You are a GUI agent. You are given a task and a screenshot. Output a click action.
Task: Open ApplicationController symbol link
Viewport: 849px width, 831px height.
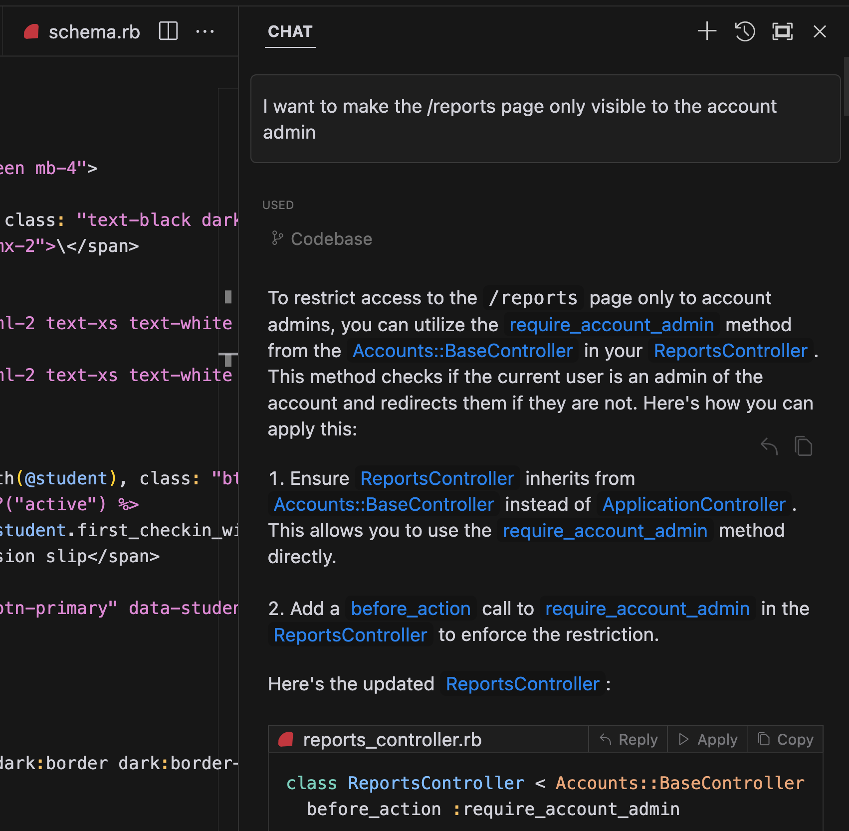[x=694, y=504]
